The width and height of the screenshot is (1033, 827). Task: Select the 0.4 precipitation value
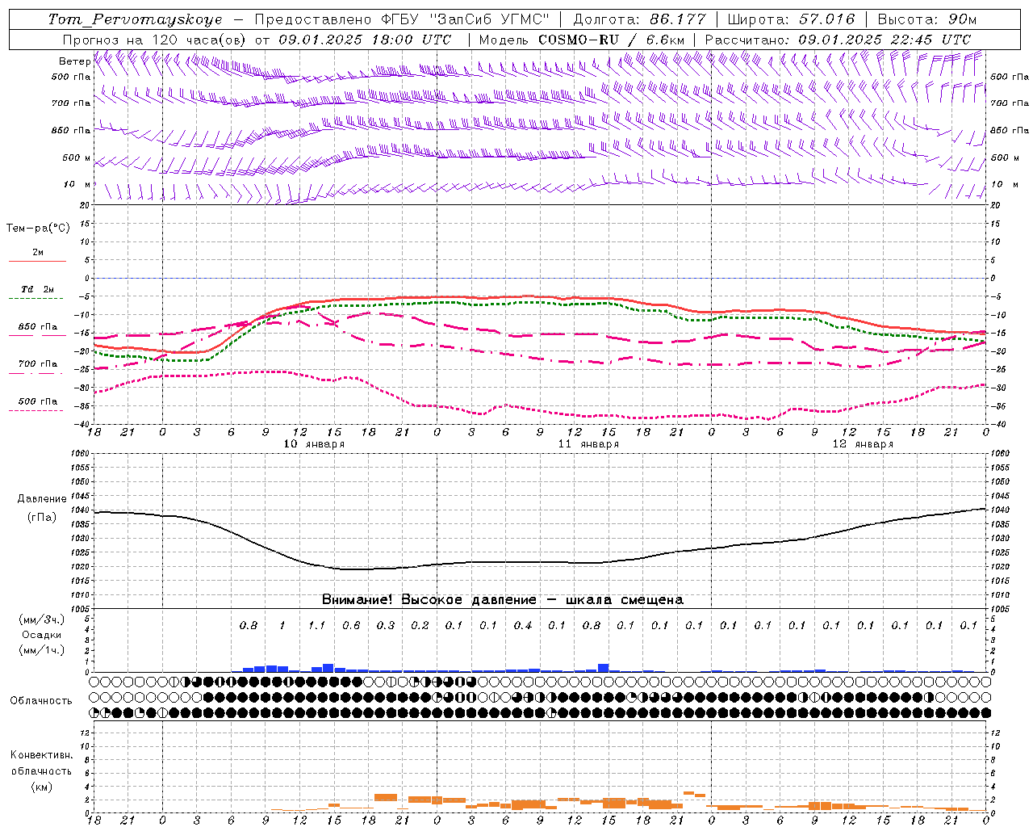(x=523, y=625)
